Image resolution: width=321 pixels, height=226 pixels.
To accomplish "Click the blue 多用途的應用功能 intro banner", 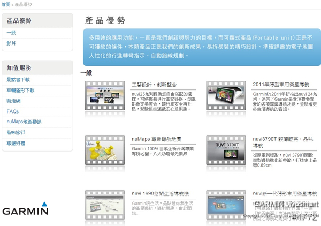I will (x=202, y=47).
